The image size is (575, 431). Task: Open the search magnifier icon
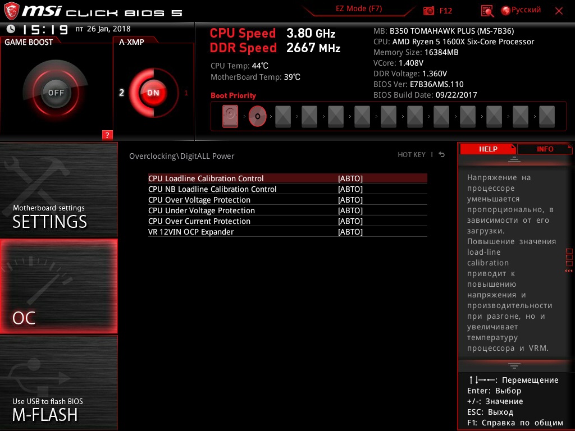click(487, 11)
